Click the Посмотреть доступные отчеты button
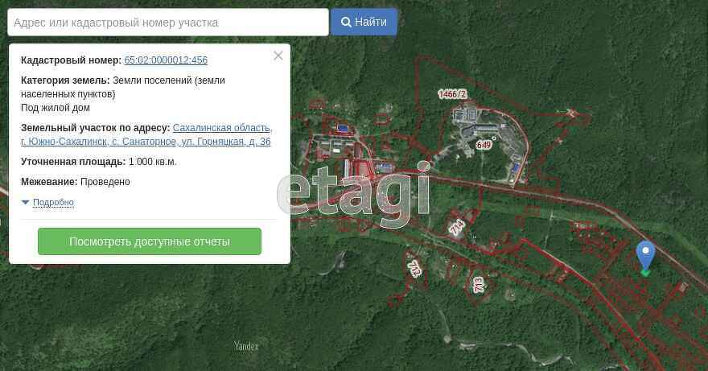The width and height of the screenshot is (708, 371). (150, 241)
